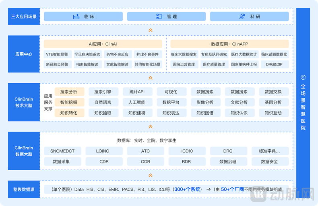Select the vertical 全场景智慧医院 text
The width and height of the screenshot is (318, 206).
[303, 107]
